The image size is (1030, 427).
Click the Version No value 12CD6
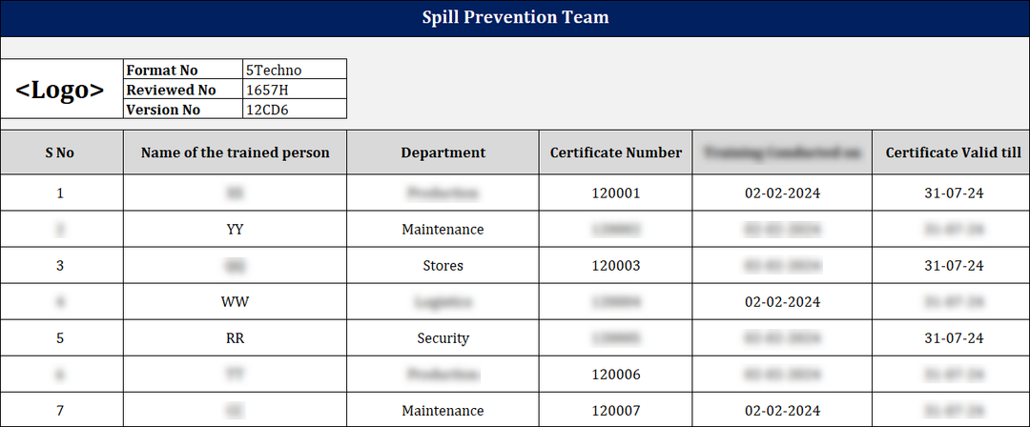[294, 110]
